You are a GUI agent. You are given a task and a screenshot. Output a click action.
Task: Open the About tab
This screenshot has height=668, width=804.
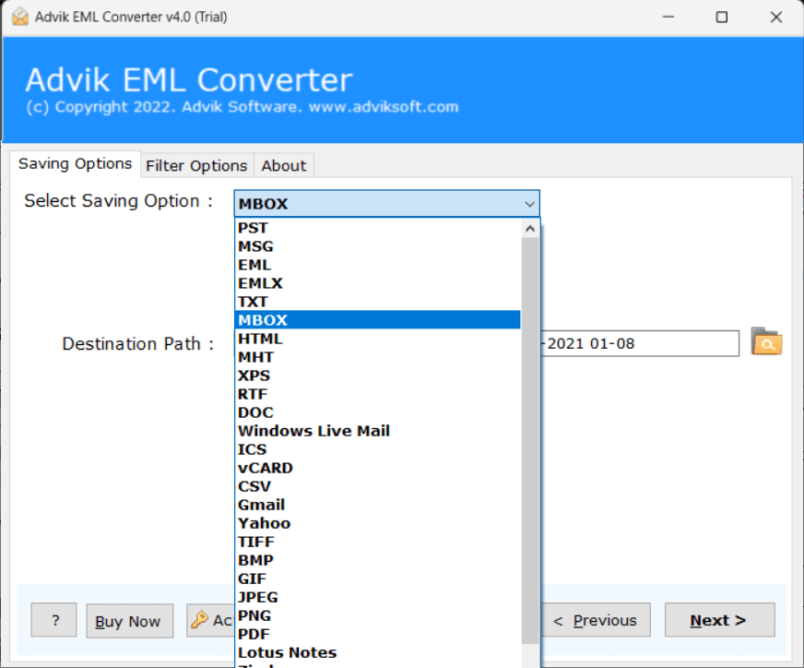click(x=284, y=166)
